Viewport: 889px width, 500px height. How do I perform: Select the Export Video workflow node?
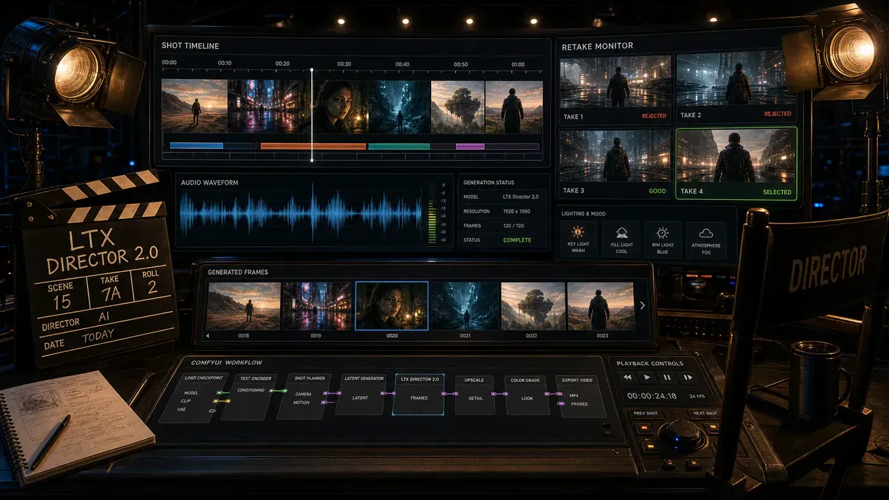pos(581,396)
